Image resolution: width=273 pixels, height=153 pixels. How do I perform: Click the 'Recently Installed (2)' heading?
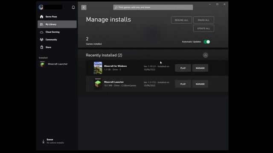104,55
